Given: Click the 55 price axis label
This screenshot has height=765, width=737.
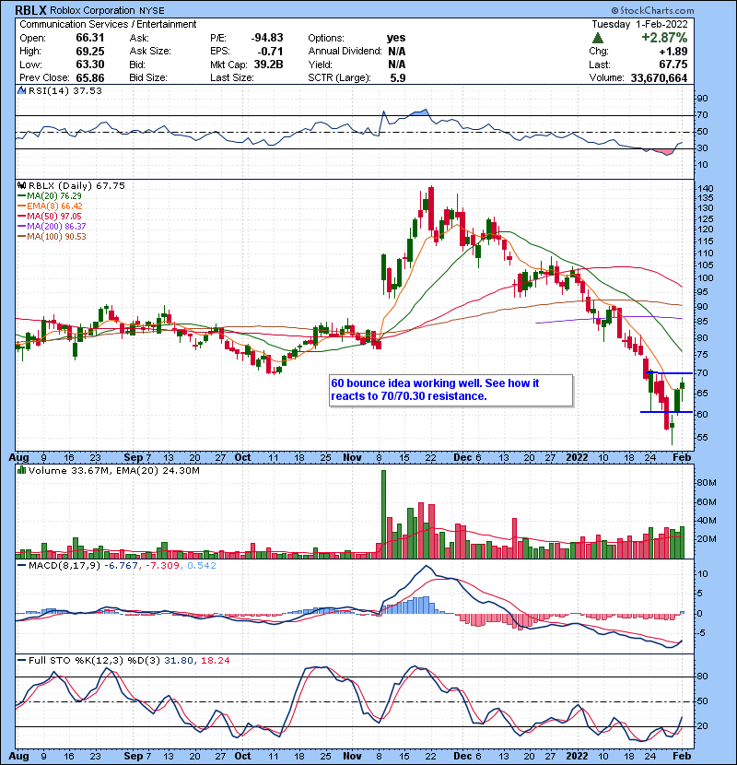Looking at the screenshot, I should pyautogui.click(x=703, y=438).
